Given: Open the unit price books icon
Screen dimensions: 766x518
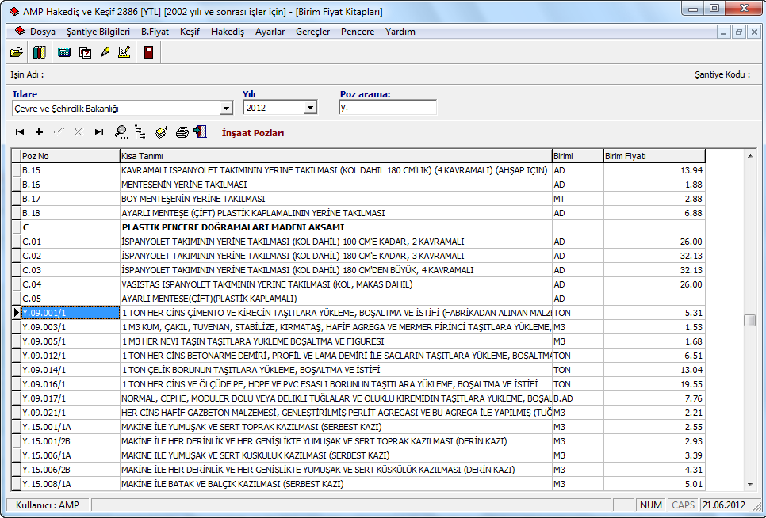Looking at the screenshot, I should tap(39, 52).
